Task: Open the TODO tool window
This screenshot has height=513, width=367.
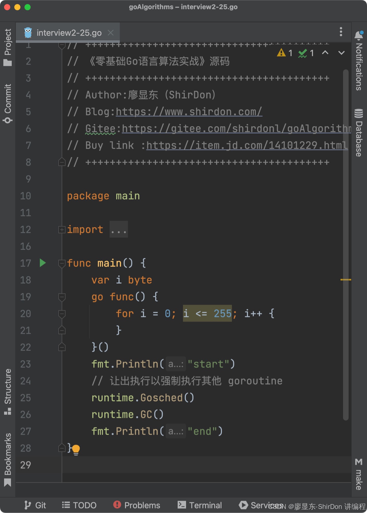Action: click(x=79, y=505)
